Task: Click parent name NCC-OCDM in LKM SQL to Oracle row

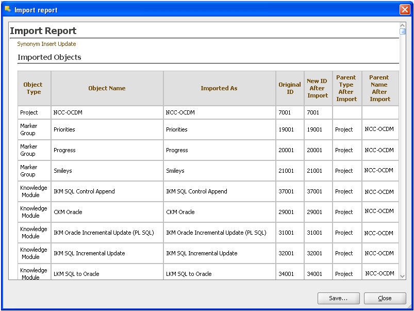Action: pyautogui.click(x=379, y=273)
